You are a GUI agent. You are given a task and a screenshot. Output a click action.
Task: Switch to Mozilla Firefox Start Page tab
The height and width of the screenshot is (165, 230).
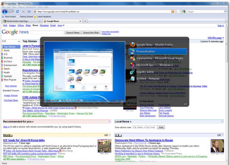coord(22,21)
